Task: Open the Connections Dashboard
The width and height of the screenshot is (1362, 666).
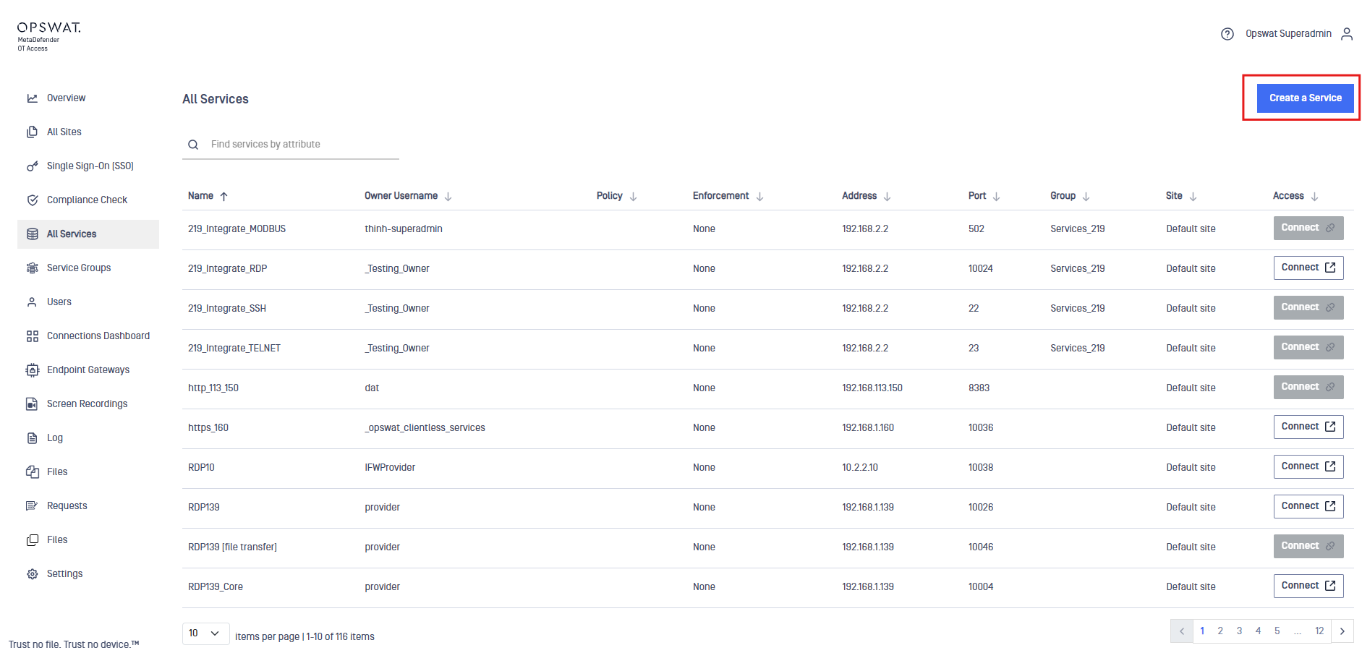Action: point(98,336)
